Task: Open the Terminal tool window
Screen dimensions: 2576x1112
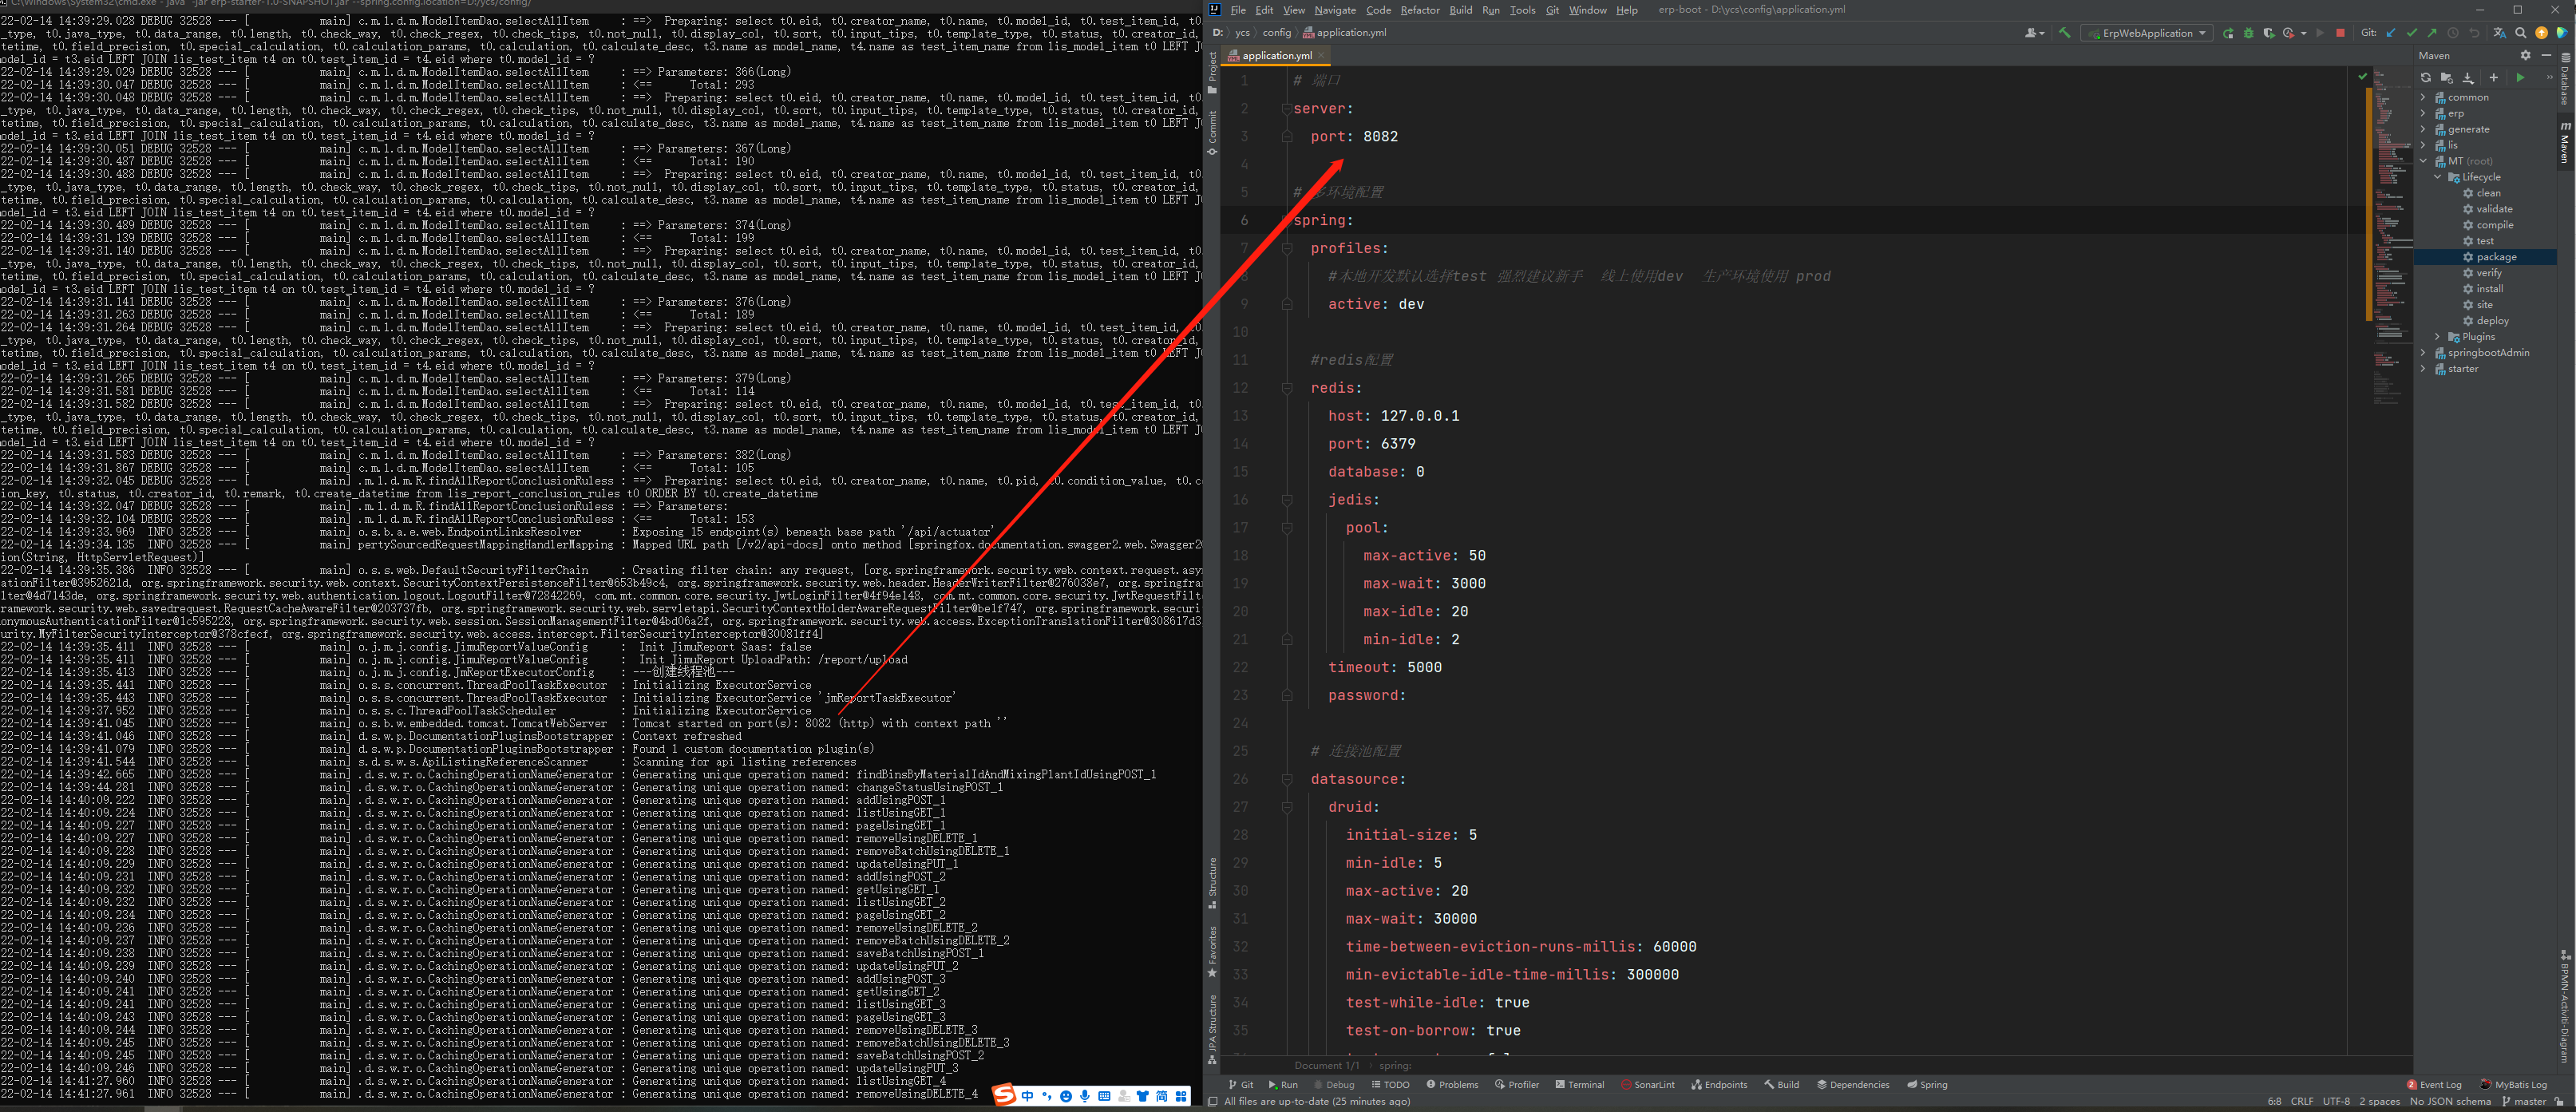Action: (1579, 1084)
